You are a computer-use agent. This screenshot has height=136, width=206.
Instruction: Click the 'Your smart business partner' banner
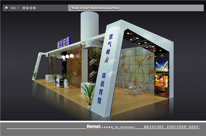point(136,8)
